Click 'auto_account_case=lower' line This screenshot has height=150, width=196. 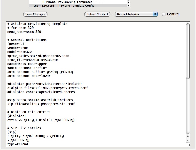click(x=29, y=76)
